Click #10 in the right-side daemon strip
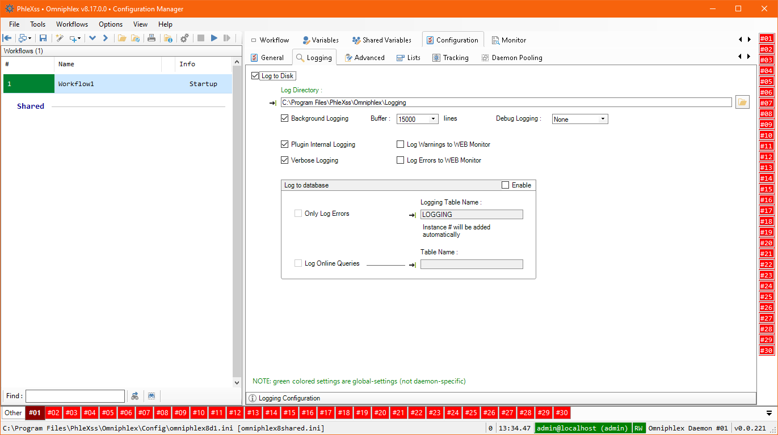Image resolution: width=778 pixels, height=435 pixels. tap(767, 135)
